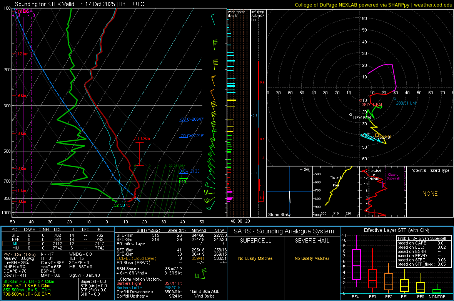454x301 pixels.
Task: Select the "Inf. Temp. Adv." panel header
Action: click(x=258, y=16)
